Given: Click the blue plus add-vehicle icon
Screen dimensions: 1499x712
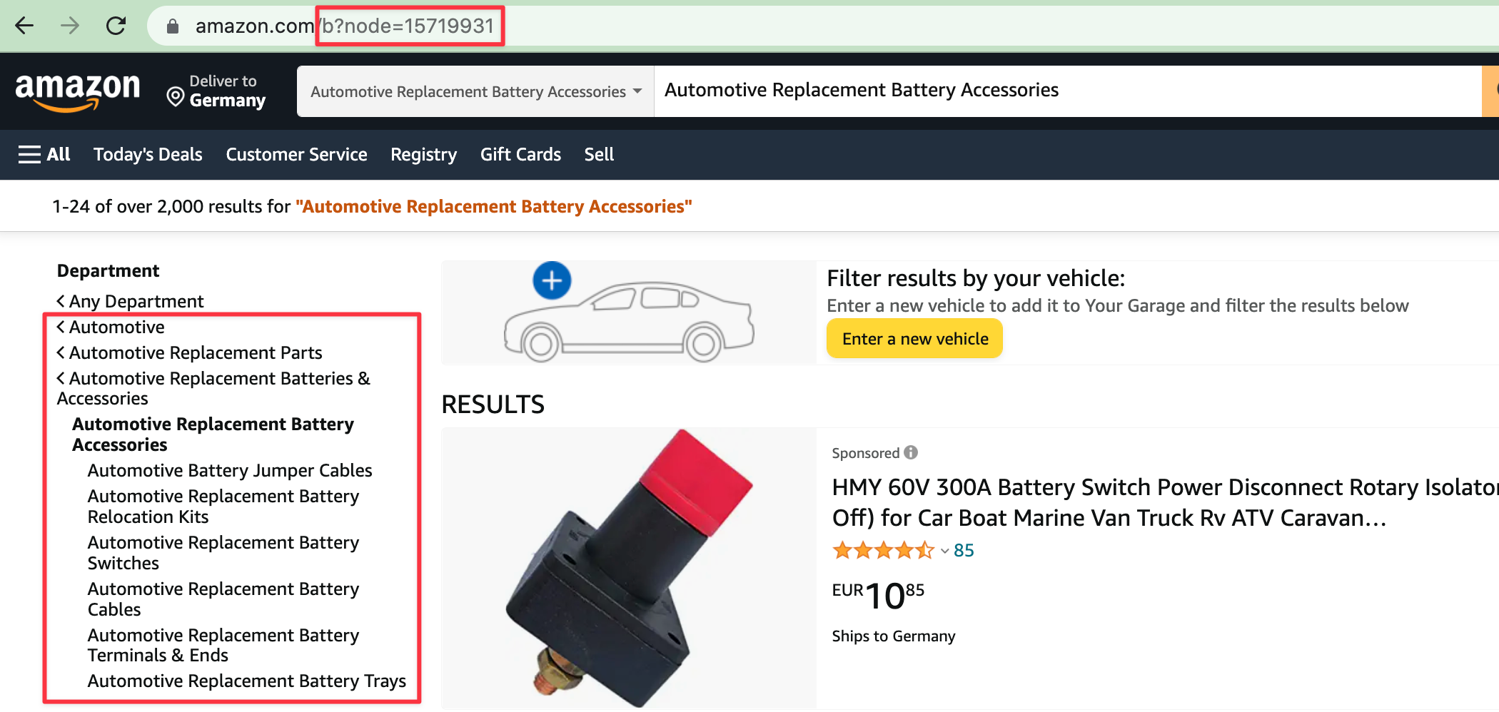Looking at the screenshot, I should coord(552,280).
